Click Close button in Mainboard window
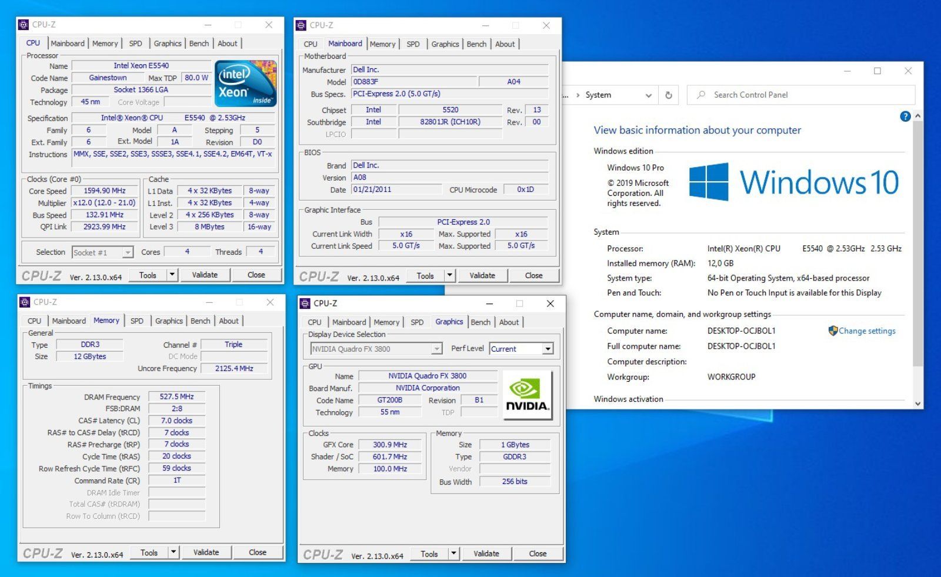This screenshot has width=941, height=577. [534, 275]
